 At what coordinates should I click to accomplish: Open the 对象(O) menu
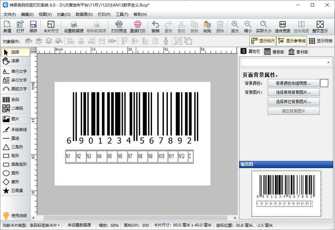pos(63,15)
